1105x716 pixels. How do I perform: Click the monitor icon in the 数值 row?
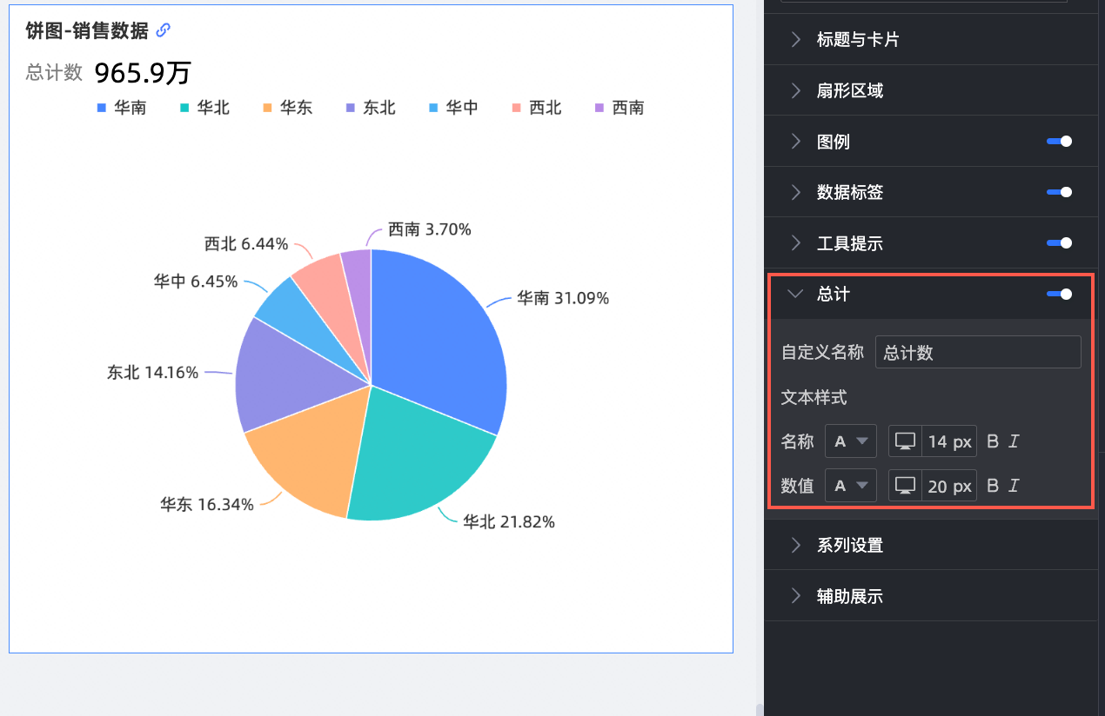905,486
